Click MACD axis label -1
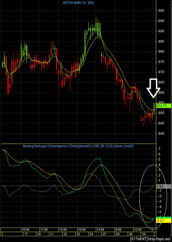Viewport: 172px width, 242px height. point(160,191)
